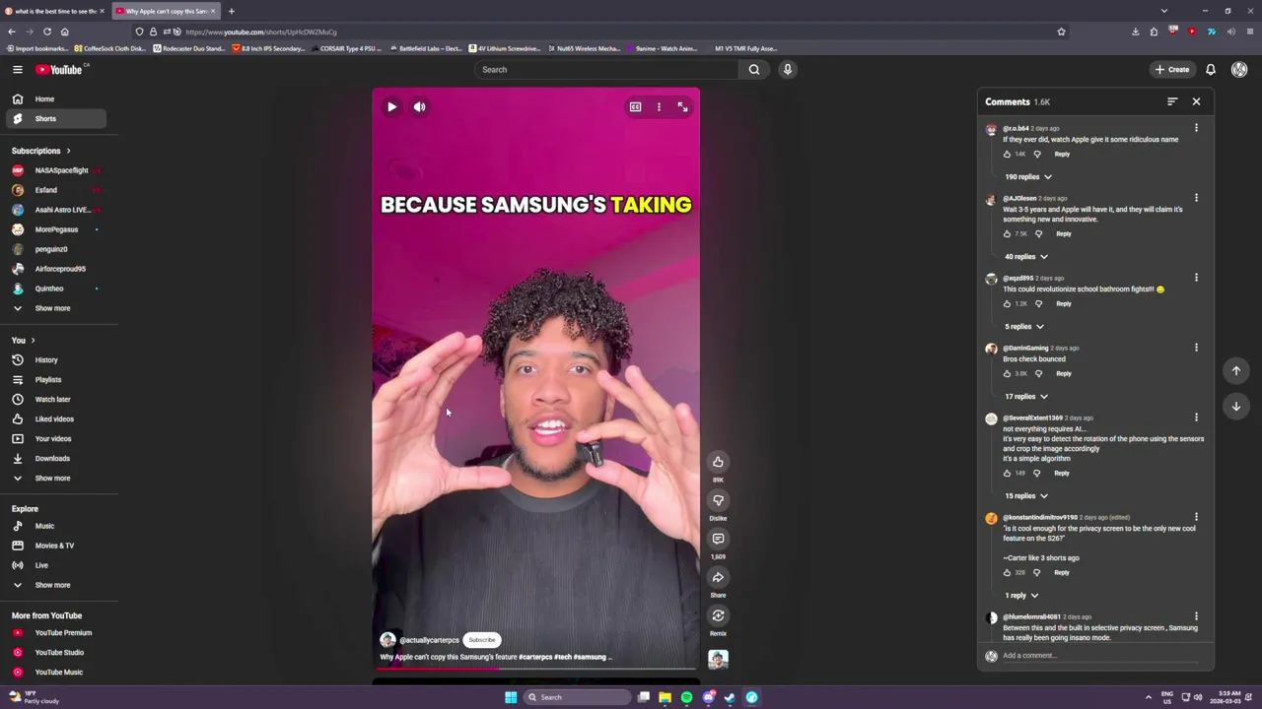Add a comment field
The image size is (1262, 709).
point(1099,656)
